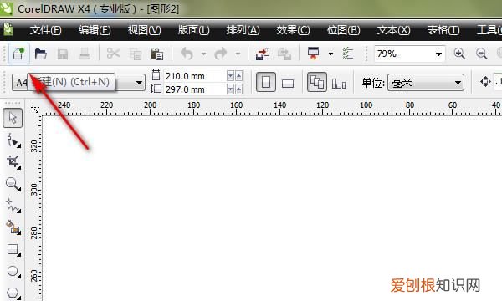502x301 pixels.
Task: Set page to Portrait orientation
Action: 266,83
